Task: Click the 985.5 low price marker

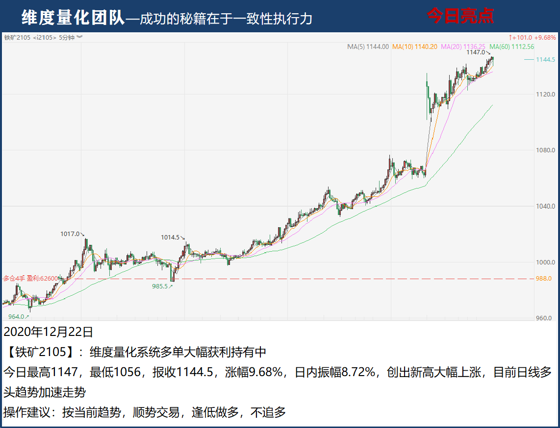Action: point(161,286)
